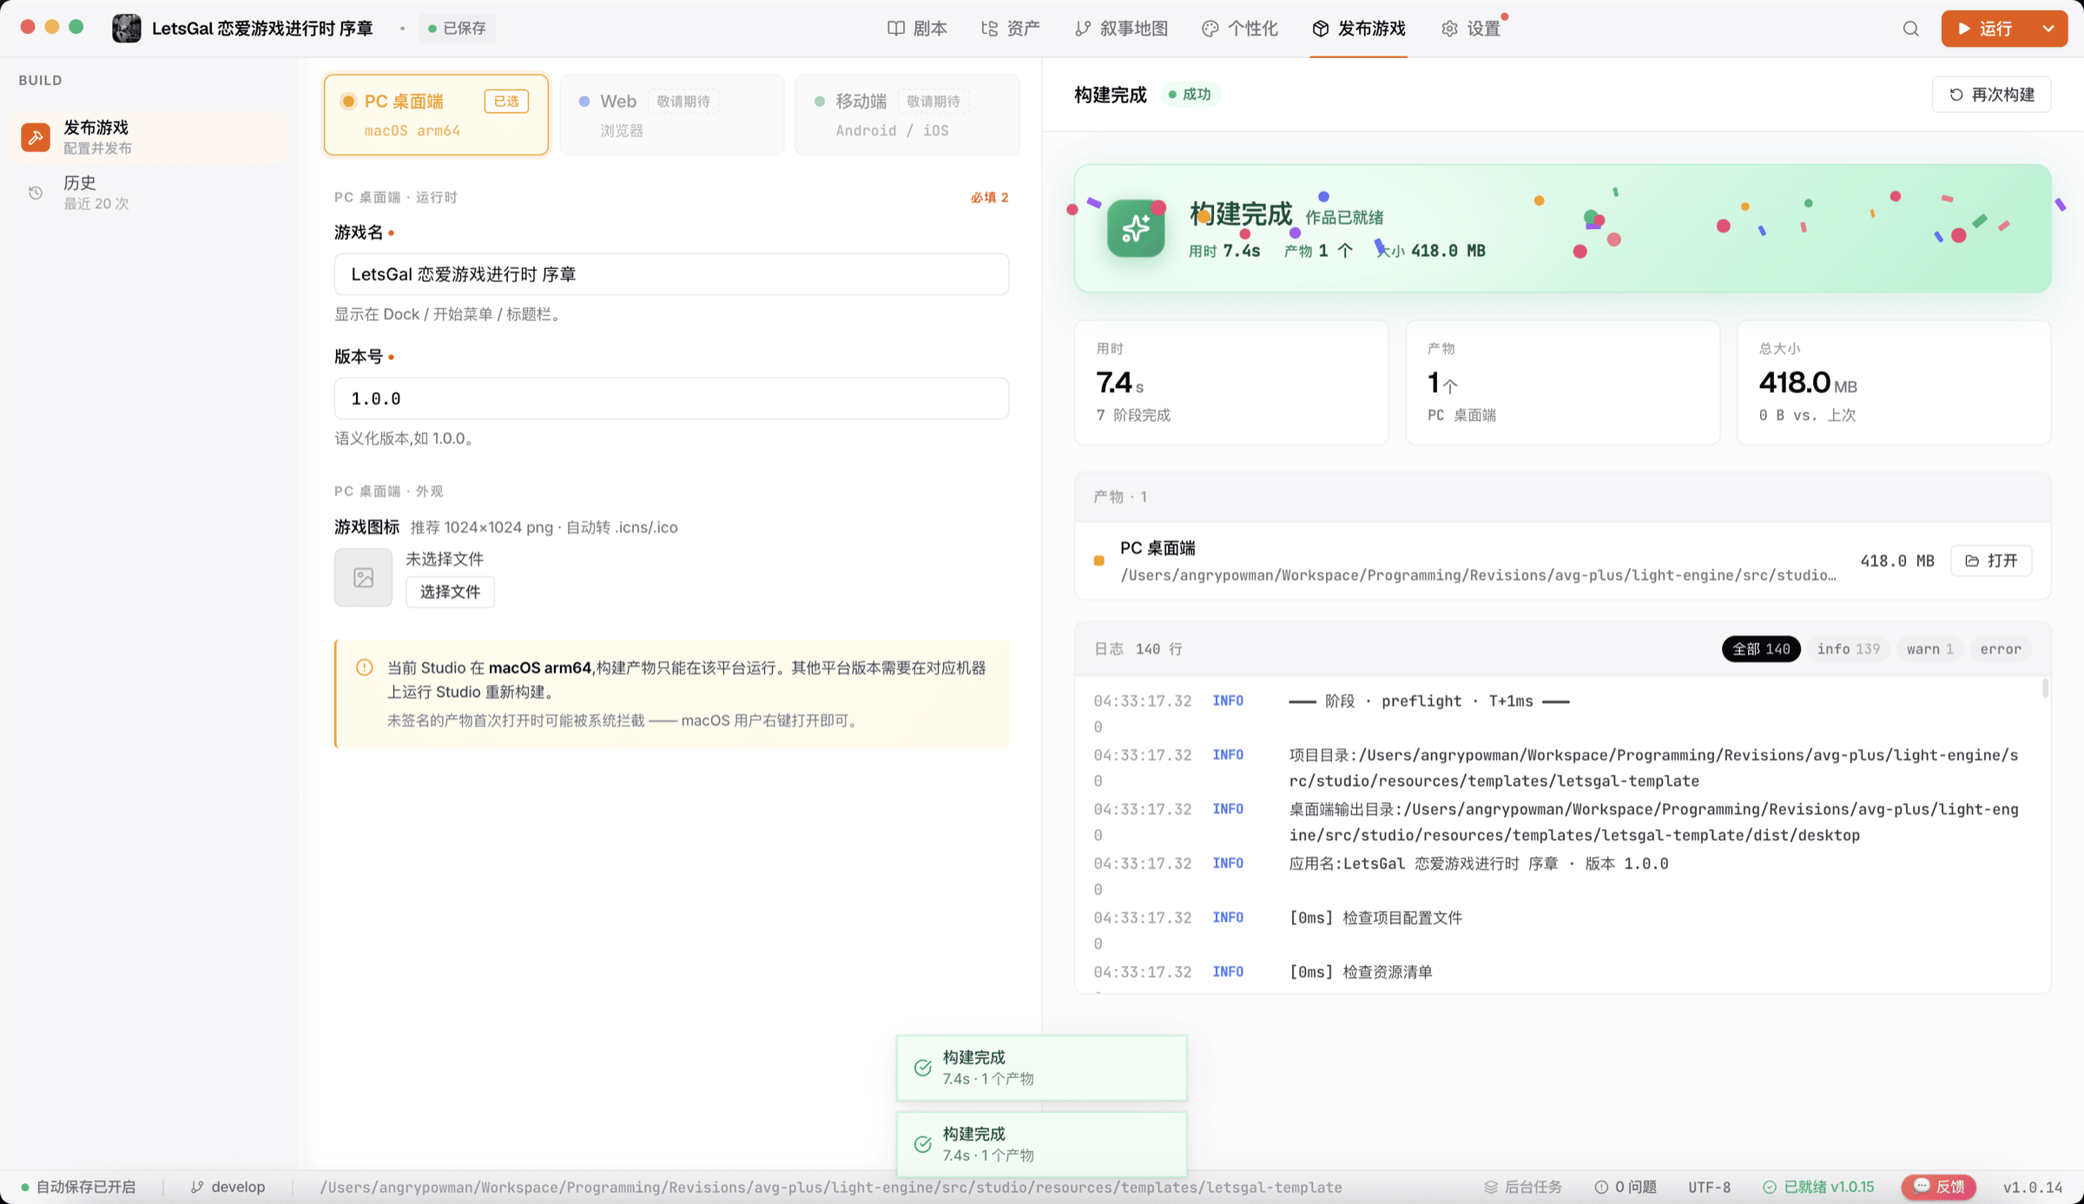Click the log panel scrollbar
Screen dimensions: 2084x1204
(x=2045, y=689)
